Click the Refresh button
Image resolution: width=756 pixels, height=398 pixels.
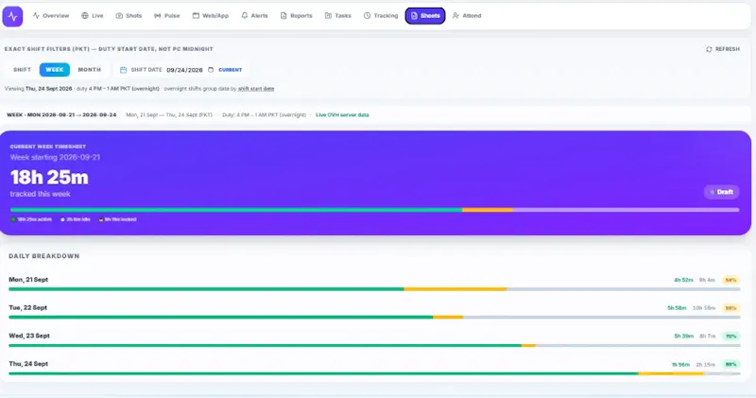pos(723,49)
